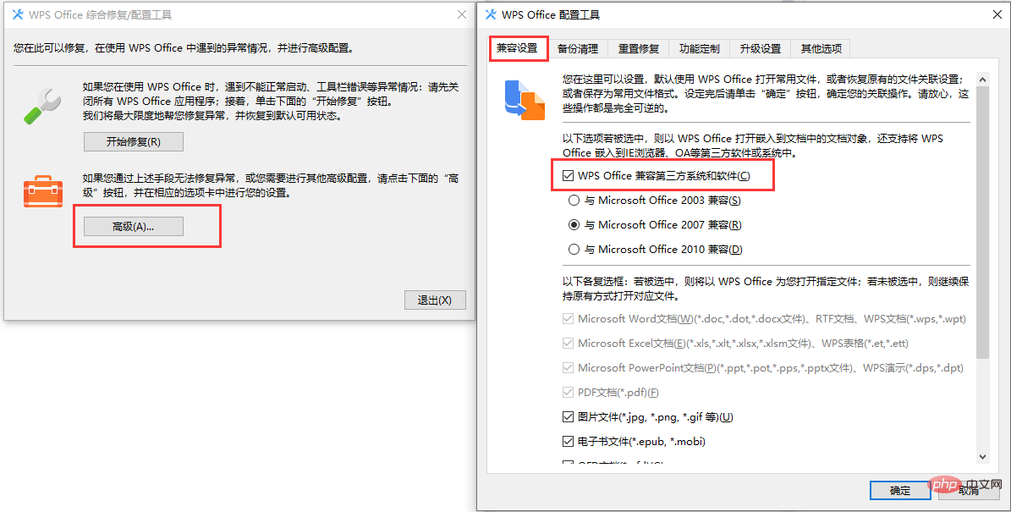Click the scrollbar up arrow in 配置工具

pos(982,80)
